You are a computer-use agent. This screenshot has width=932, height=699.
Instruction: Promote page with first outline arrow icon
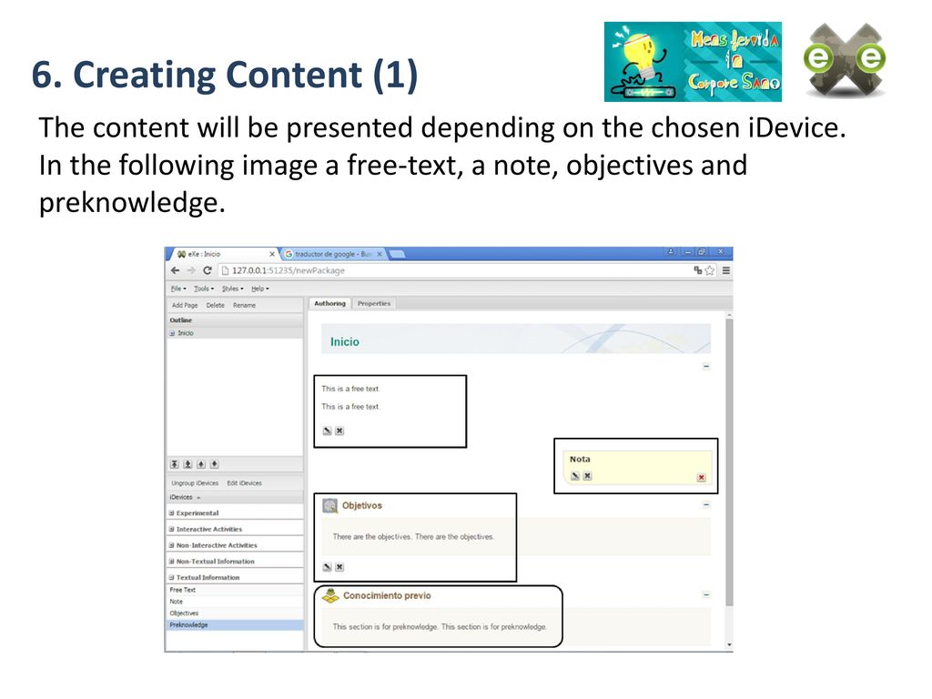174,464
